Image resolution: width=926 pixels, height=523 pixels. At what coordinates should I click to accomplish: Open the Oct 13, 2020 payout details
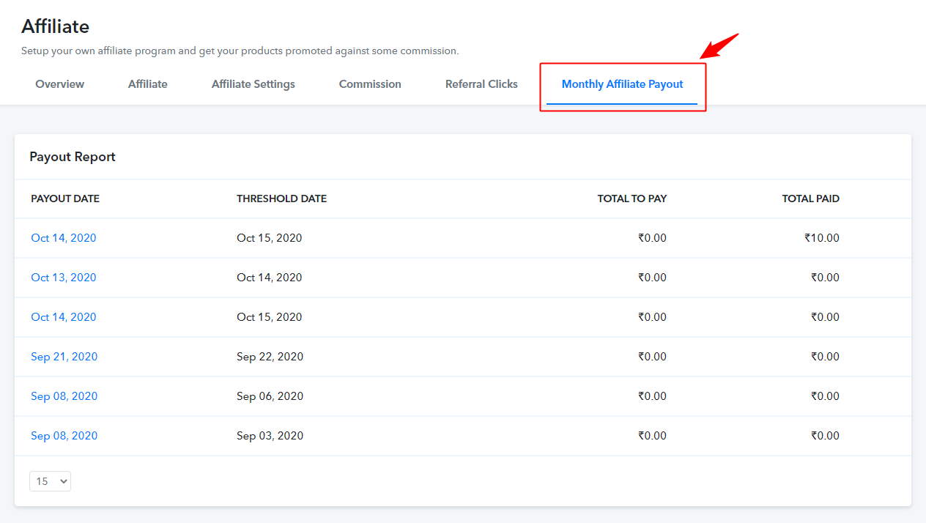coord(63,277)
